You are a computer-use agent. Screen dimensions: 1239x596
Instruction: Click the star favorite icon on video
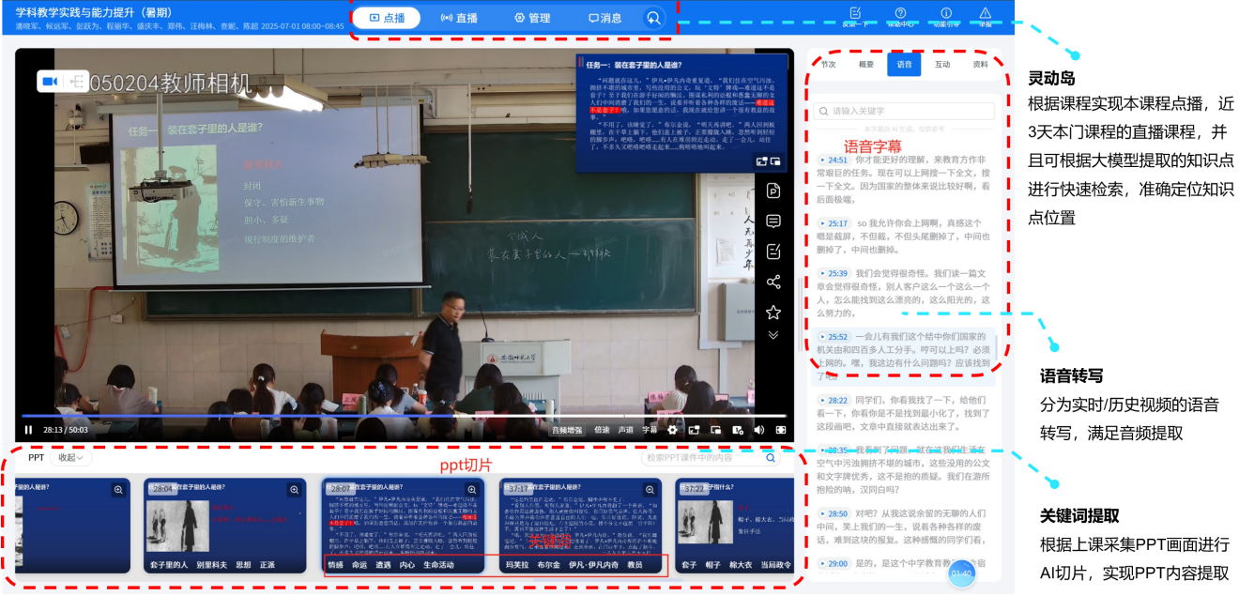773,312
